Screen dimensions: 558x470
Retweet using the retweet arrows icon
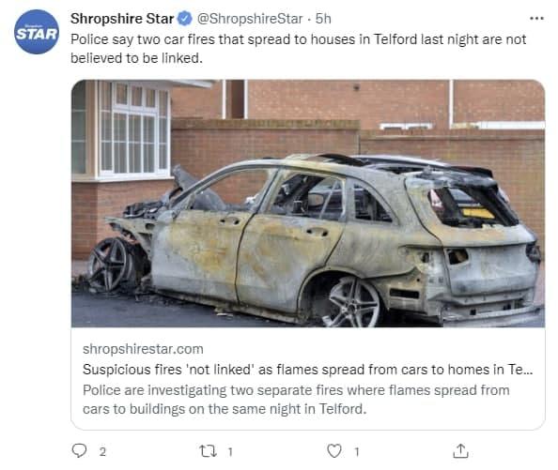(208, 451)
